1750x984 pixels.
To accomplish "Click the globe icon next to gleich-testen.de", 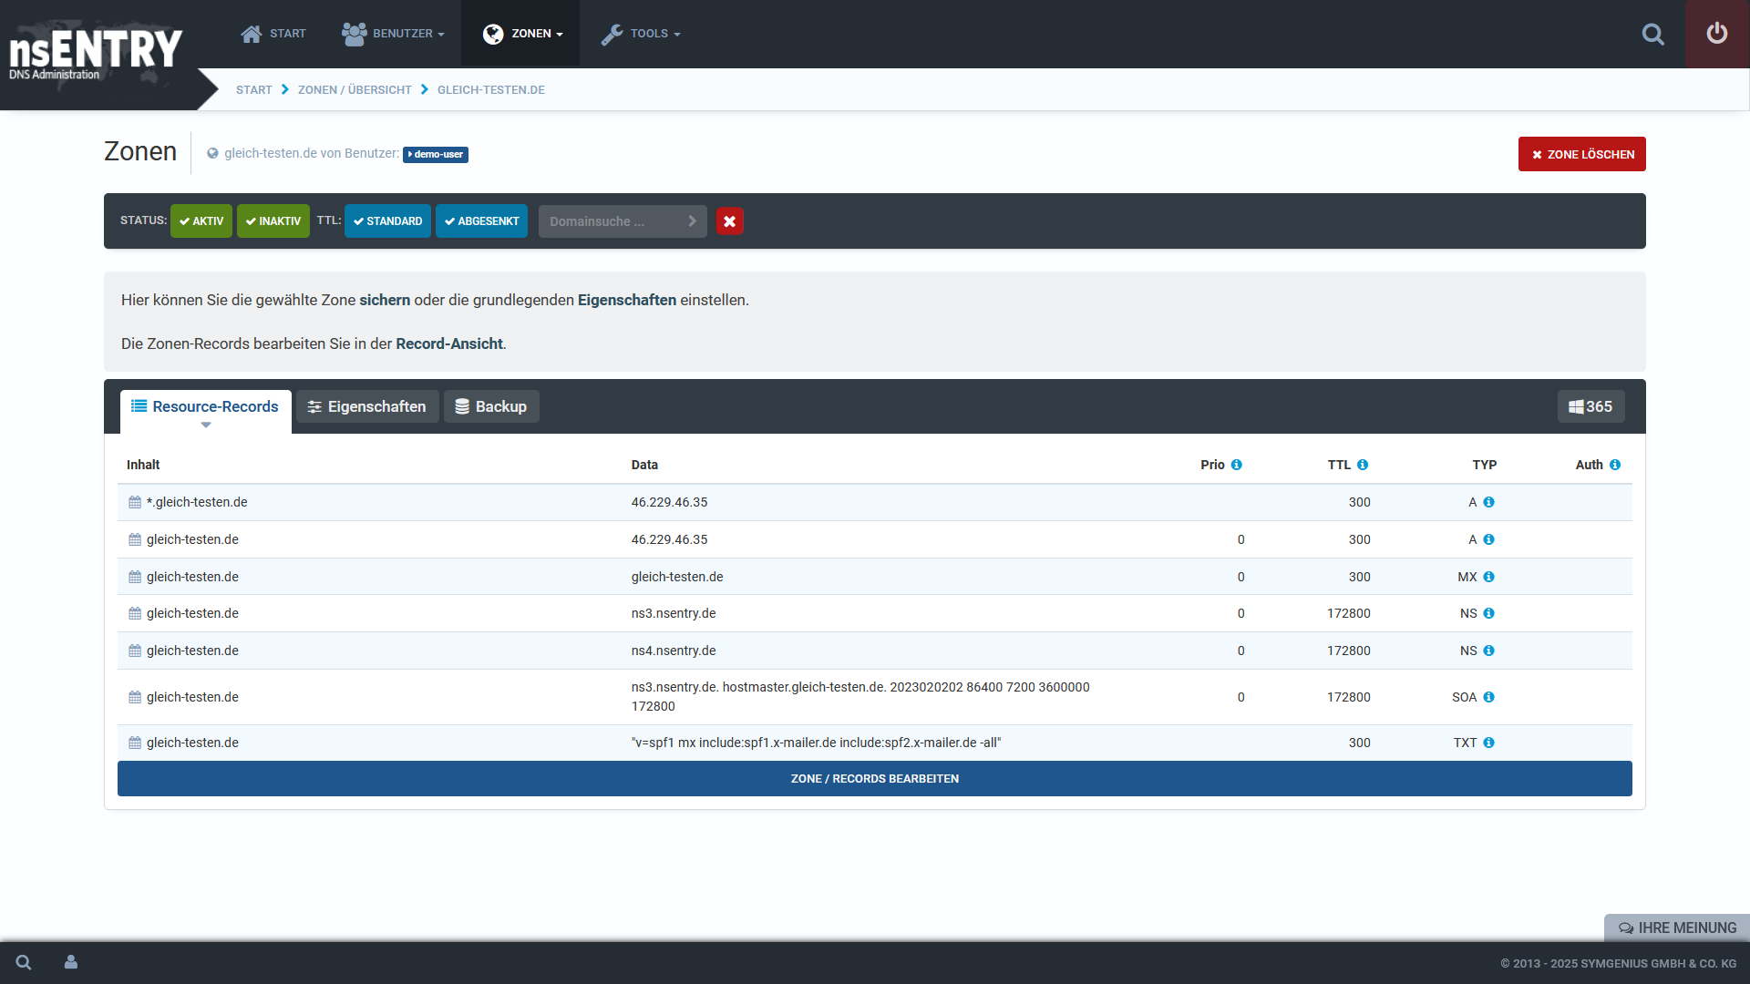I will (x=212, y=153).
